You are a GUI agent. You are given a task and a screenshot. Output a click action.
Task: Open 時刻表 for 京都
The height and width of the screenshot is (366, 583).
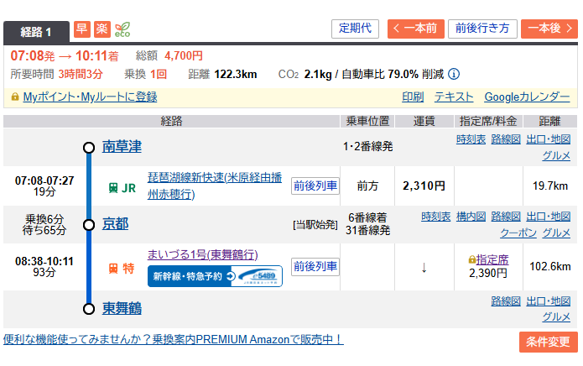(435, 217)
